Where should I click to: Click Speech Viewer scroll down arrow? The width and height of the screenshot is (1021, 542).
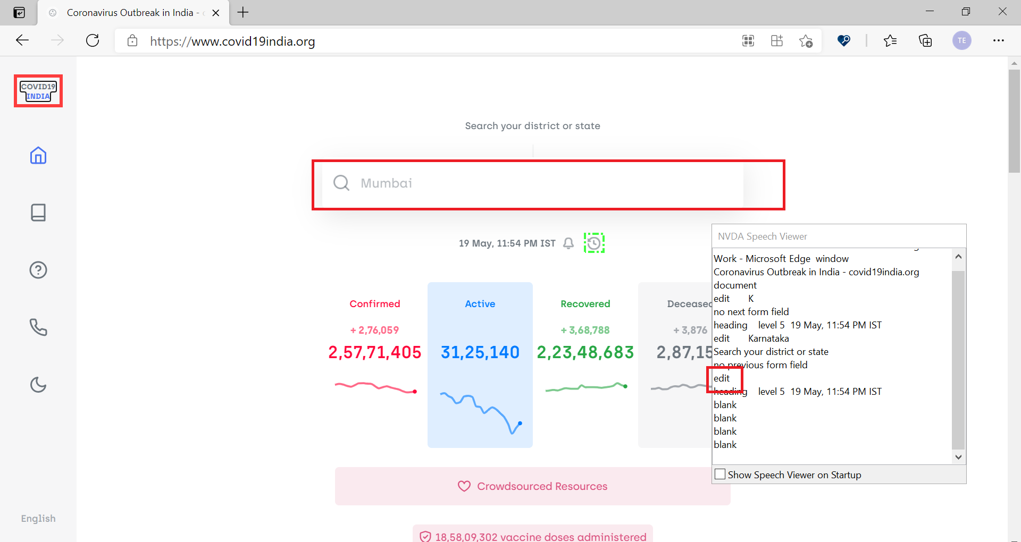click(x=958, y=457)
